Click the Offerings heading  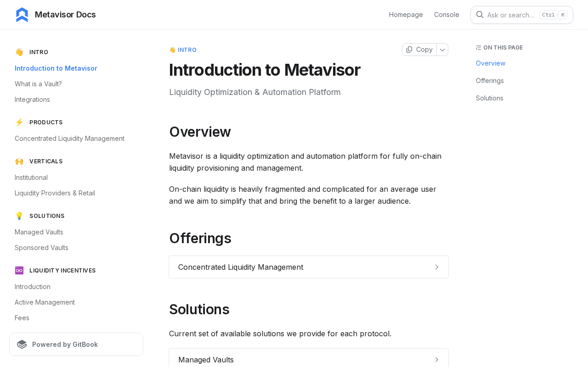[x=200, y=238]
